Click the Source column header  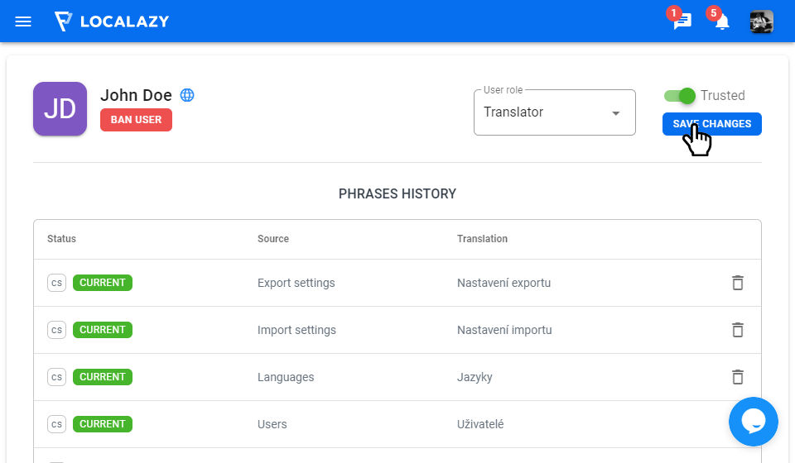pos(273,239)
